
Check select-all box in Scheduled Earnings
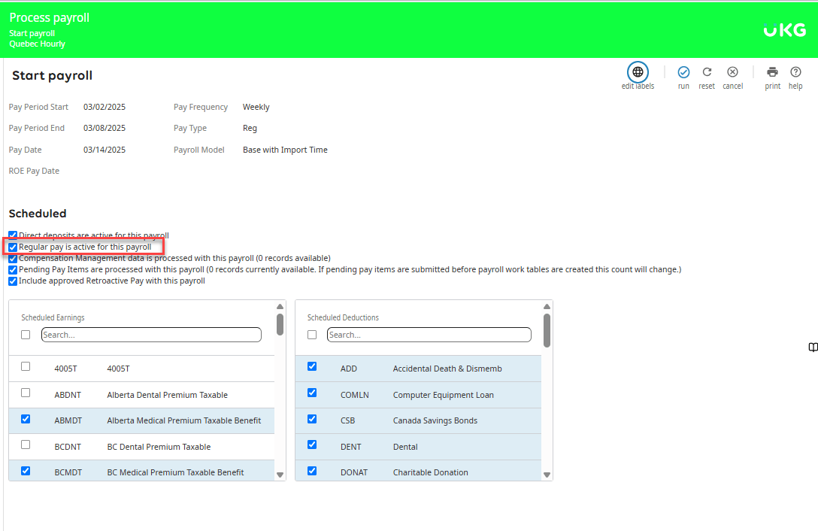click(26, 335)
